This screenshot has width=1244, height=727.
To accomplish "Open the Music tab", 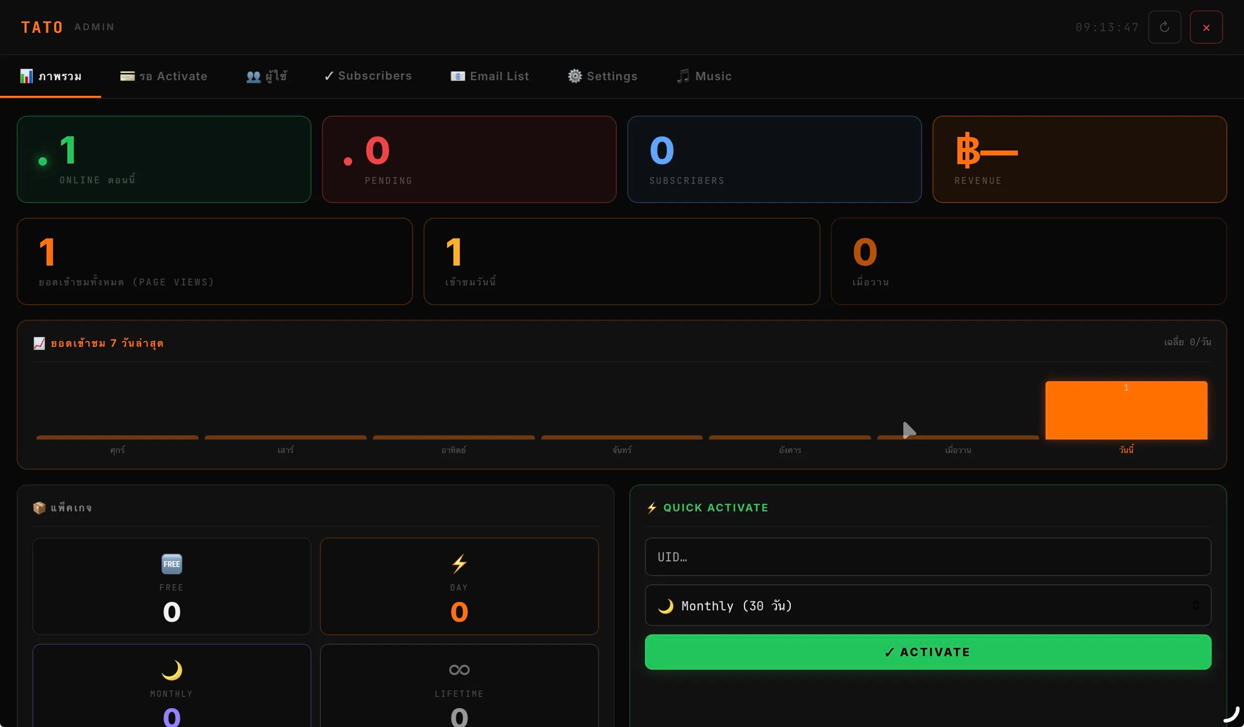I will [704, 76].
